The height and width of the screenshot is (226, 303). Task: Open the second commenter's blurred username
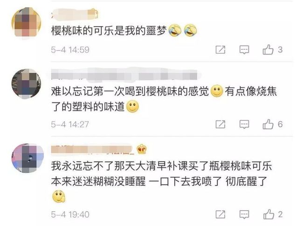tap(124, 75)
